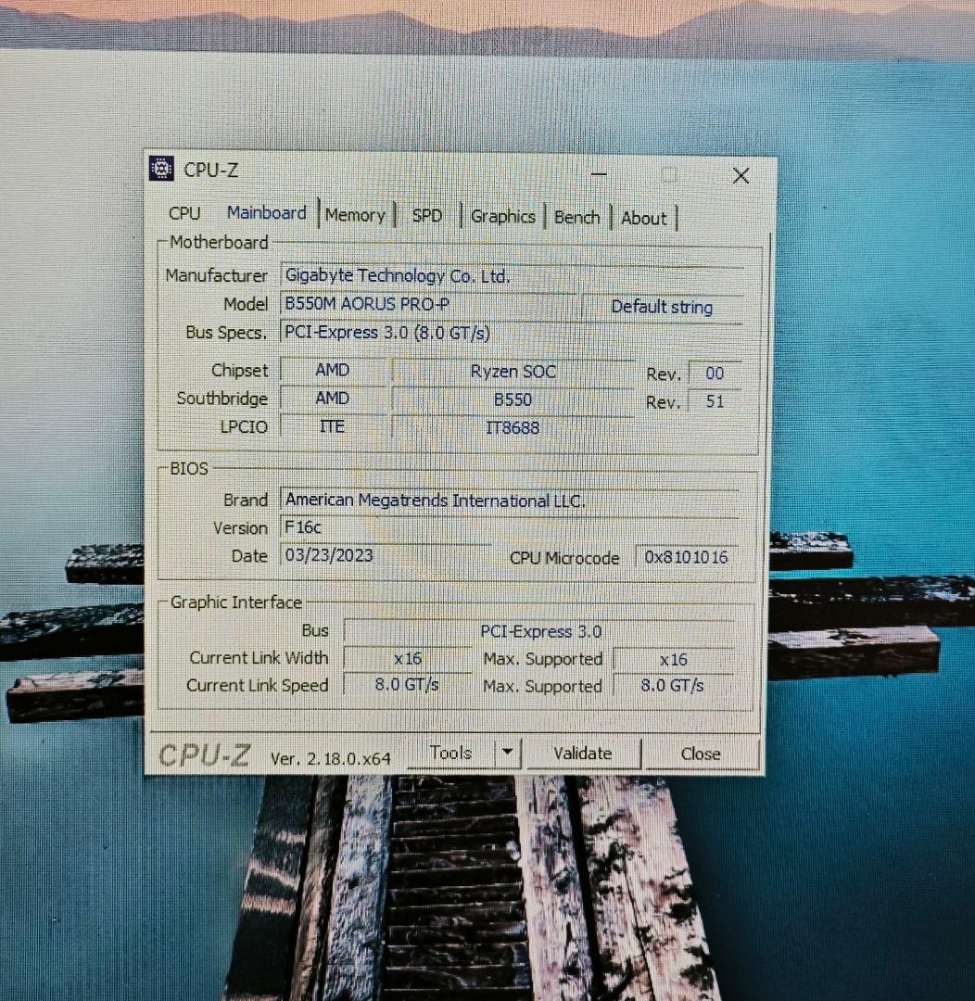Image resolution: width=975 pixels, height=1001 pixels.
Task: Switch to the CPU tab
Action: pyautogui.click(x=184, y=212)
